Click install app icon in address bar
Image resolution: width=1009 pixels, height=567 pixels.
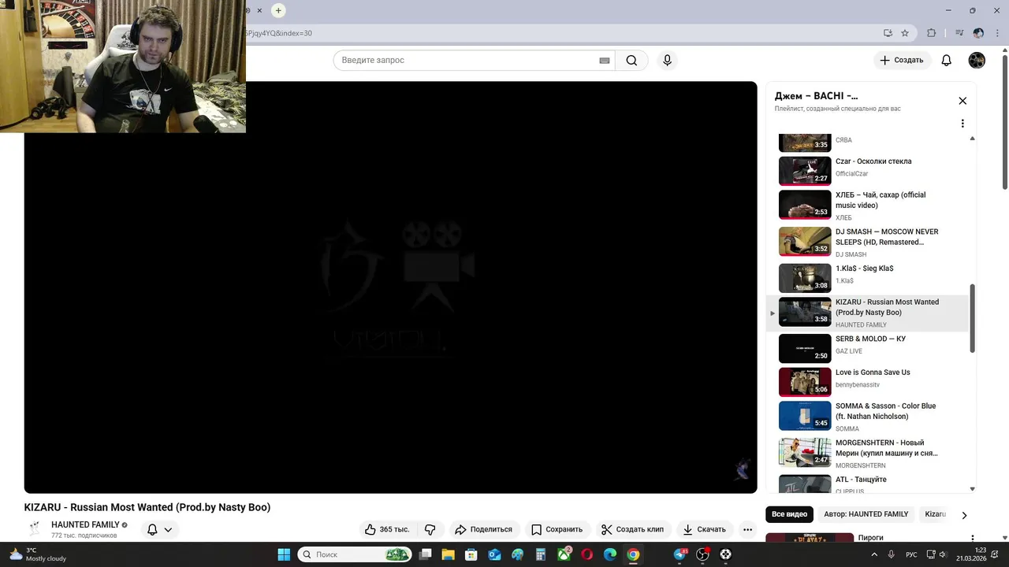[x=888, y=33]
